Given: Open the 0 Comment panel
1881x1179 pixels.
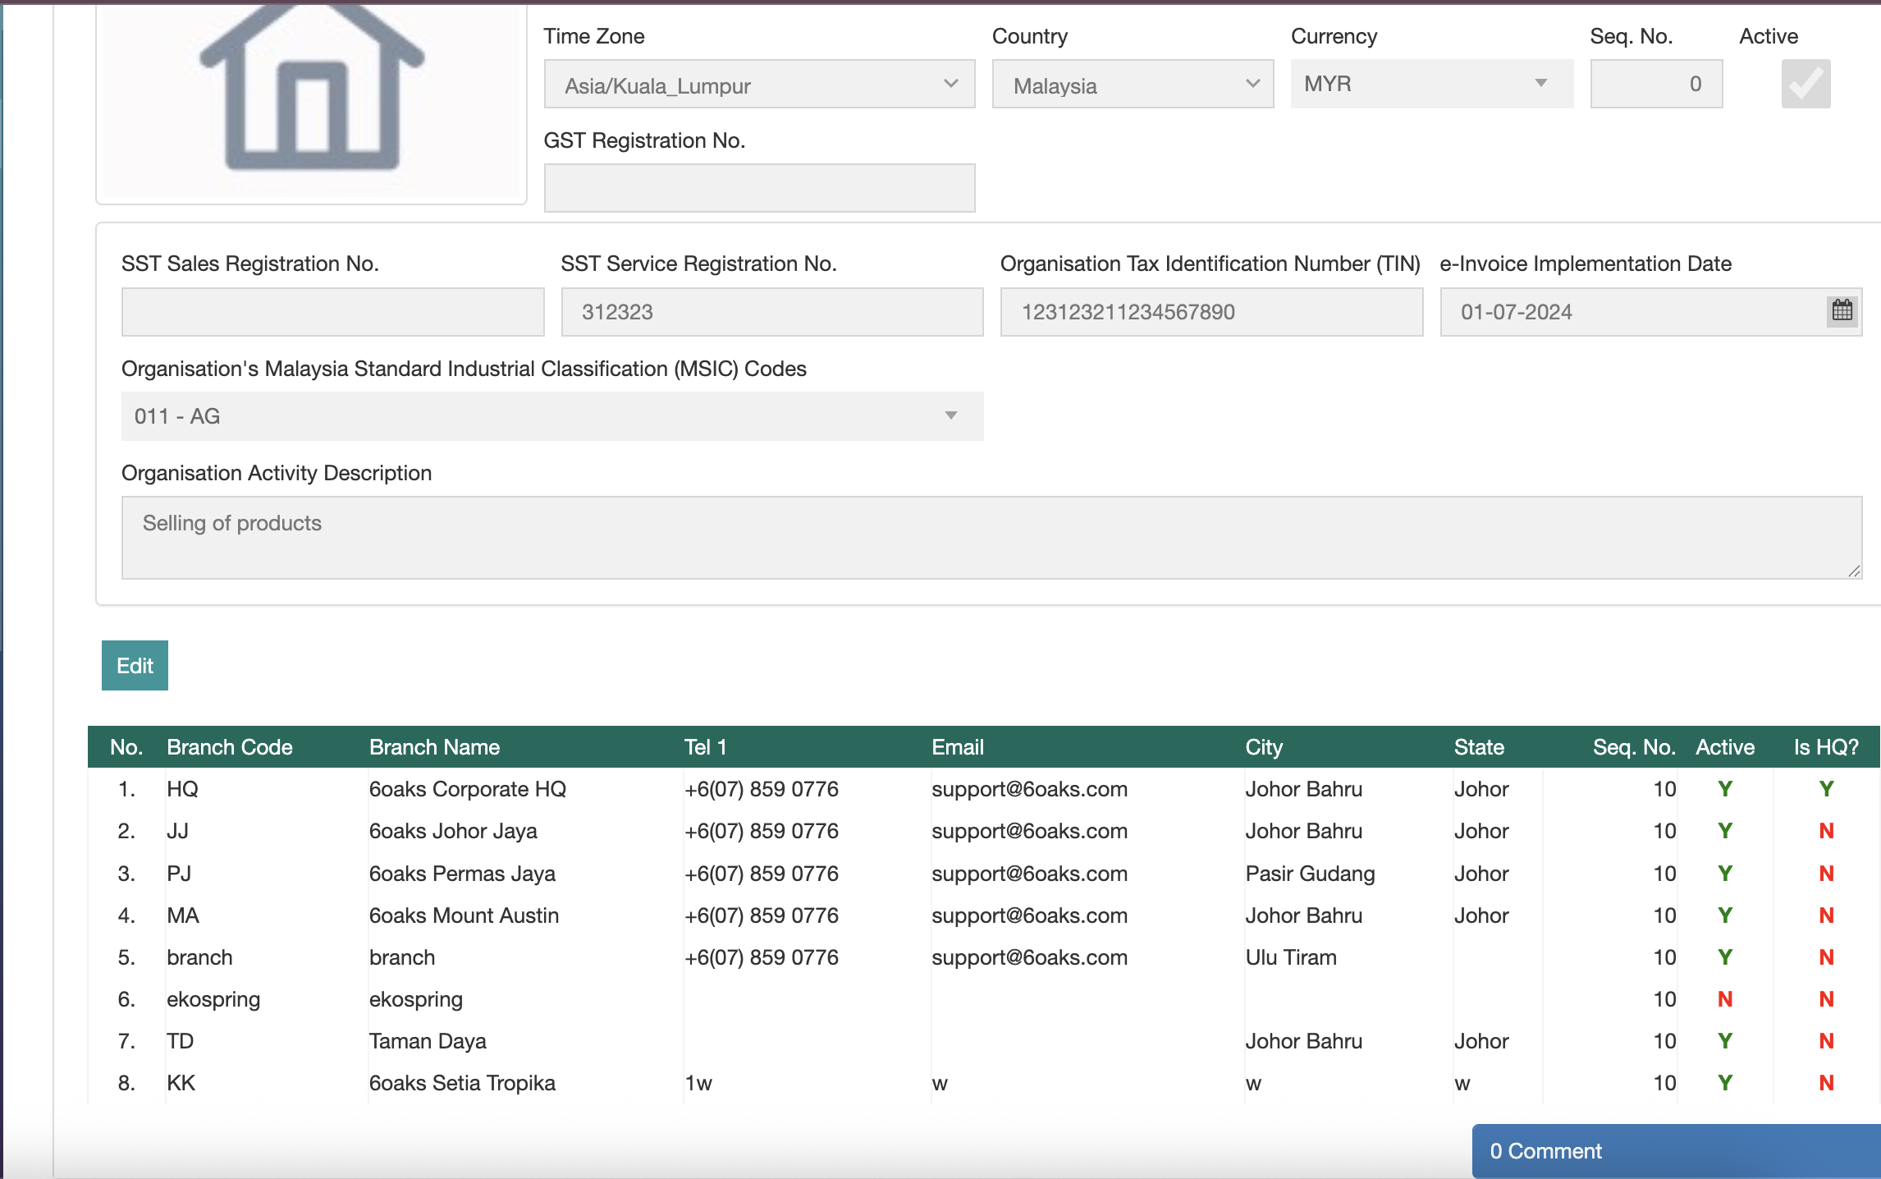Looking at the screenshot, I should pyautogui.click(x=1676, y=1151).
